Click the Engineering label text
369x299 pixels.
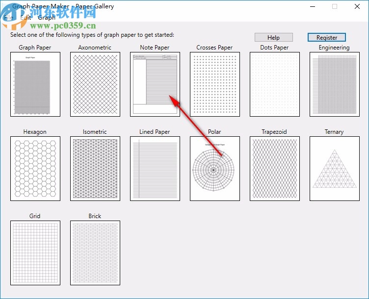click(x=334, y=48)
